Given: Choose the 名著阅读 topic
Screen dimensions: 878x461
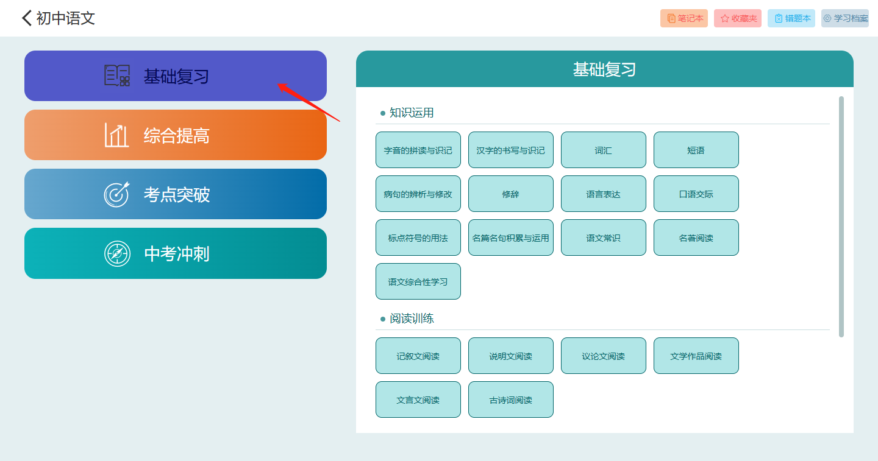Looking at the screenshot, I should point(696,238).
